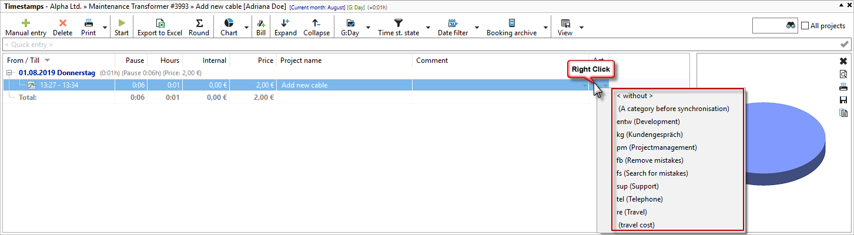This screenshot has height=235, width=854.
Task: Click the Manual entry plus icon
Action: 26,23
